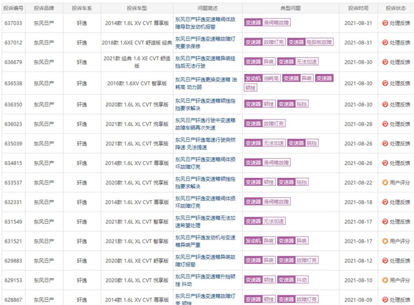
Task: Click 用户评分 star icon for complaint 631521
Action: pos(385,241)
